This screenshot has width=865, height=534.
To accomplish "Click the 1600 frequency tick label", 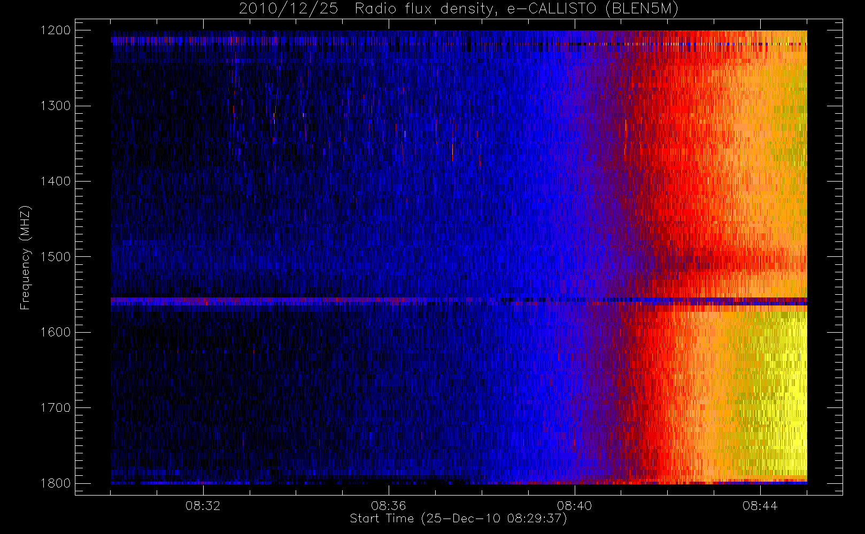I will 56,332.
